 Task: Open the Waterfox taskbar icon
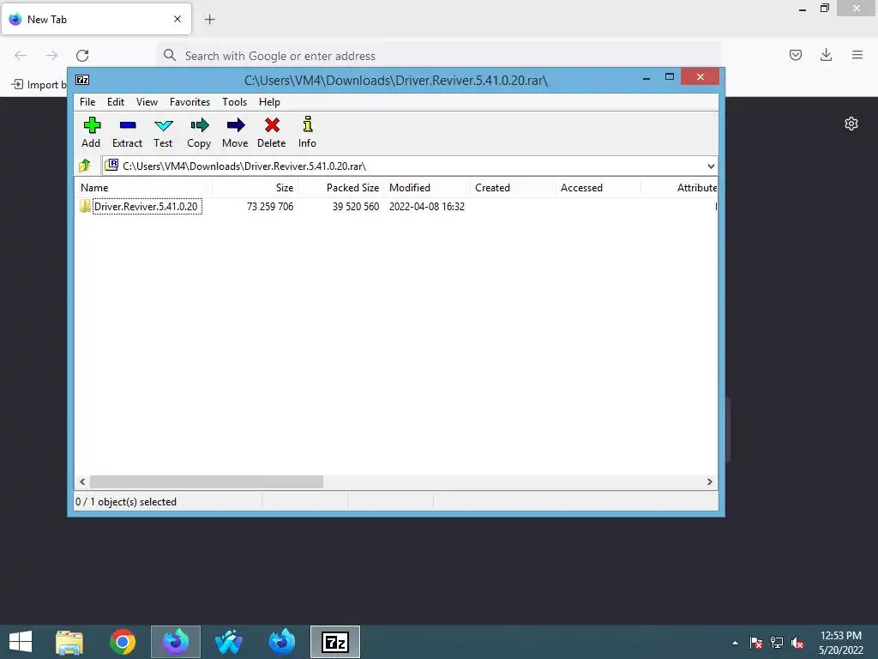(x=228, y=642)
